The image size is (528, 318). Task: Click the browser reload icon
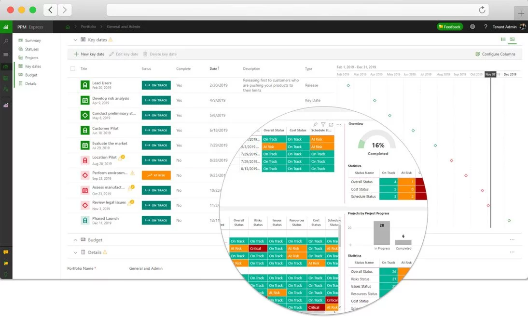point(482,10)
